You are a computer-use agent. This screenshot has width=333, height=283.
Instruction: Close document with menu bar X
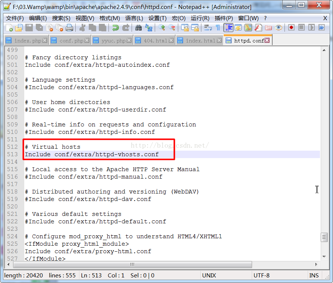click(325, 18)
